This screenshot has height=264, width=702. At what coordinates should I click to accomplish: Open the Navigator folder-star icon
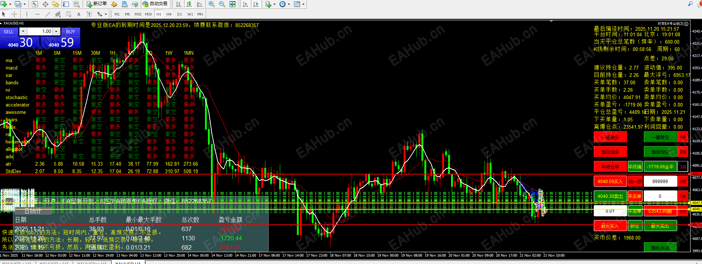click(x=56, y=4)
